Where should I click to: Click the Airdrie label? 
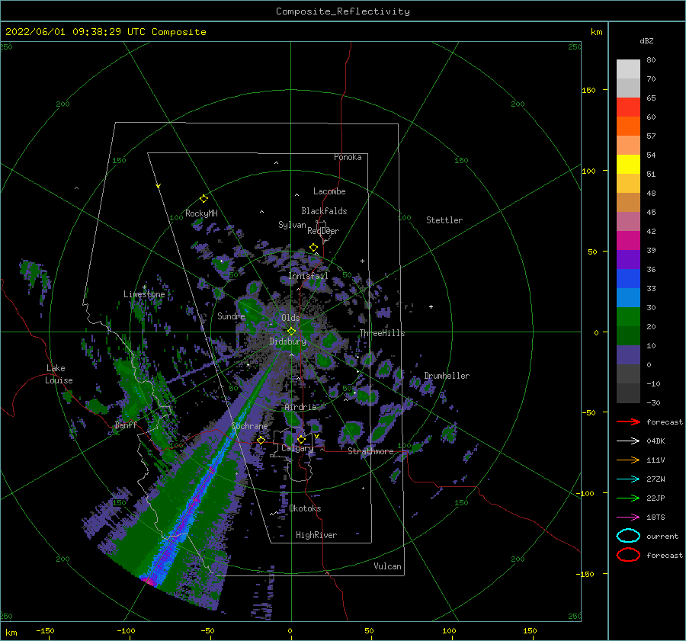click(x=300, y=407)
